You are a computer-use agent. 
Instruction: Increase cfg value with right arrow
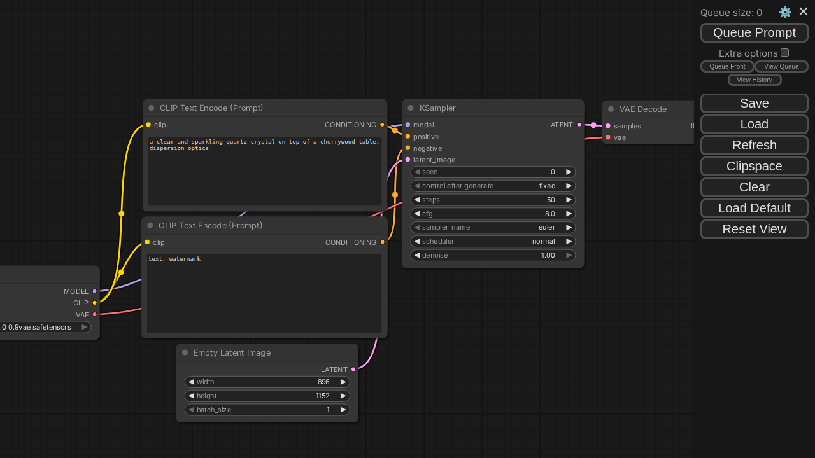click(x=569, y=214)
